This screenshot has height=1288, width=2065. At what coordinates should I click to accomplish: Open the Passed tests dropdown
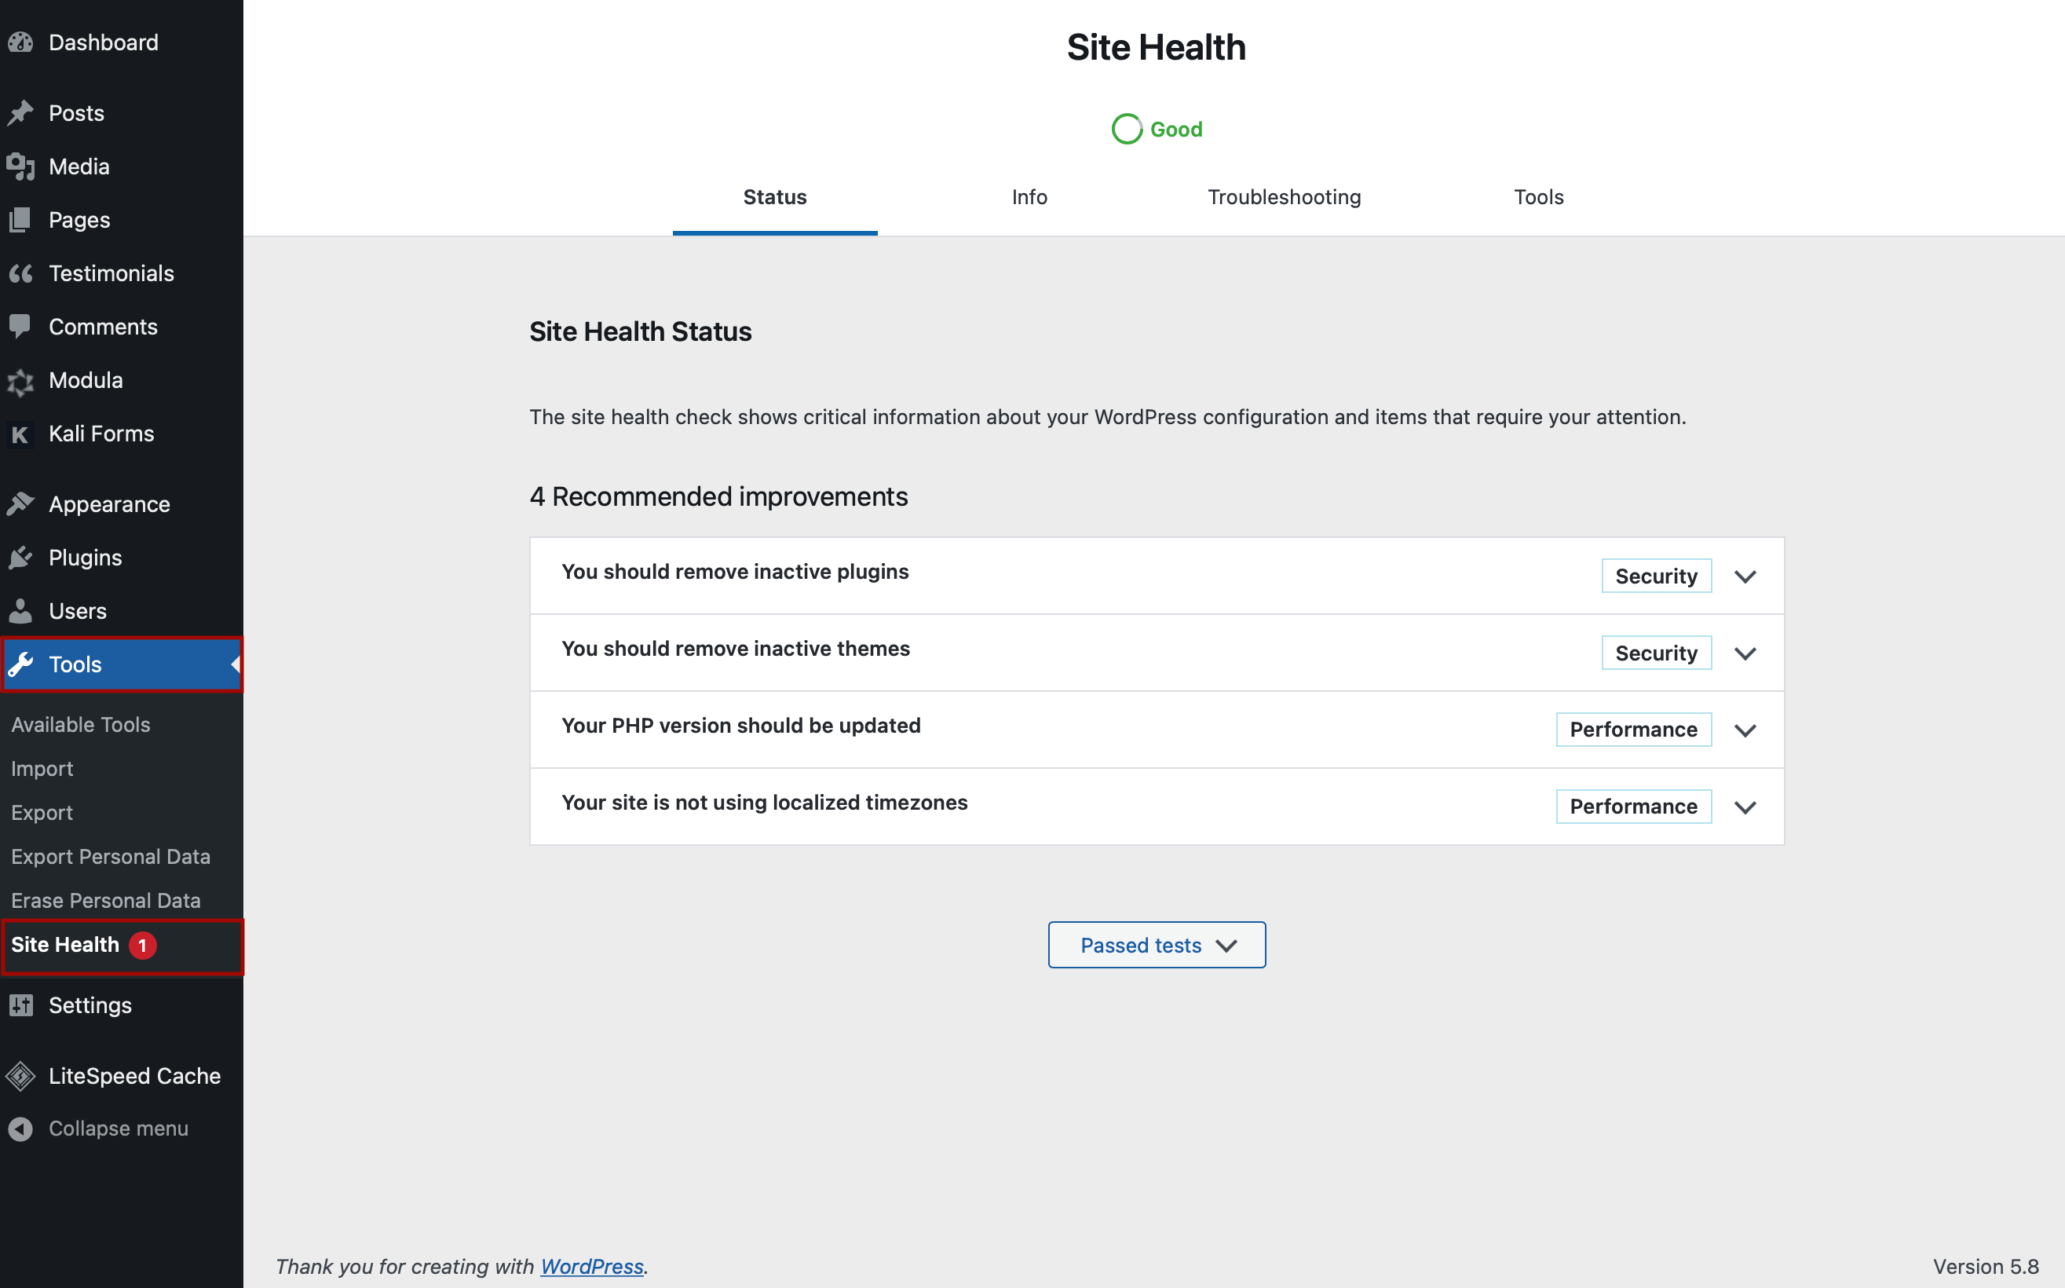[1157, 945]
